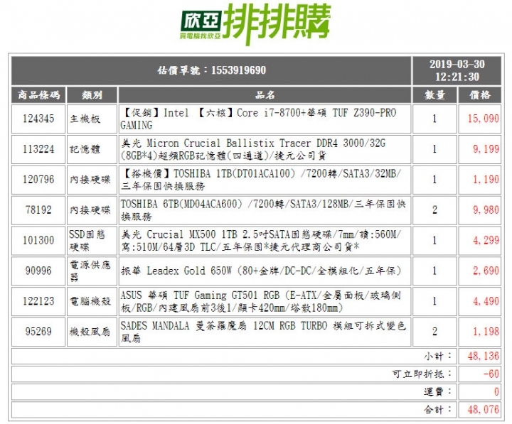The image size is (512, 424).
Task: Click the Micron Crucial Ballistix Tracer DDR4 name
Action: pyautogui.click(x=253, y=149)
